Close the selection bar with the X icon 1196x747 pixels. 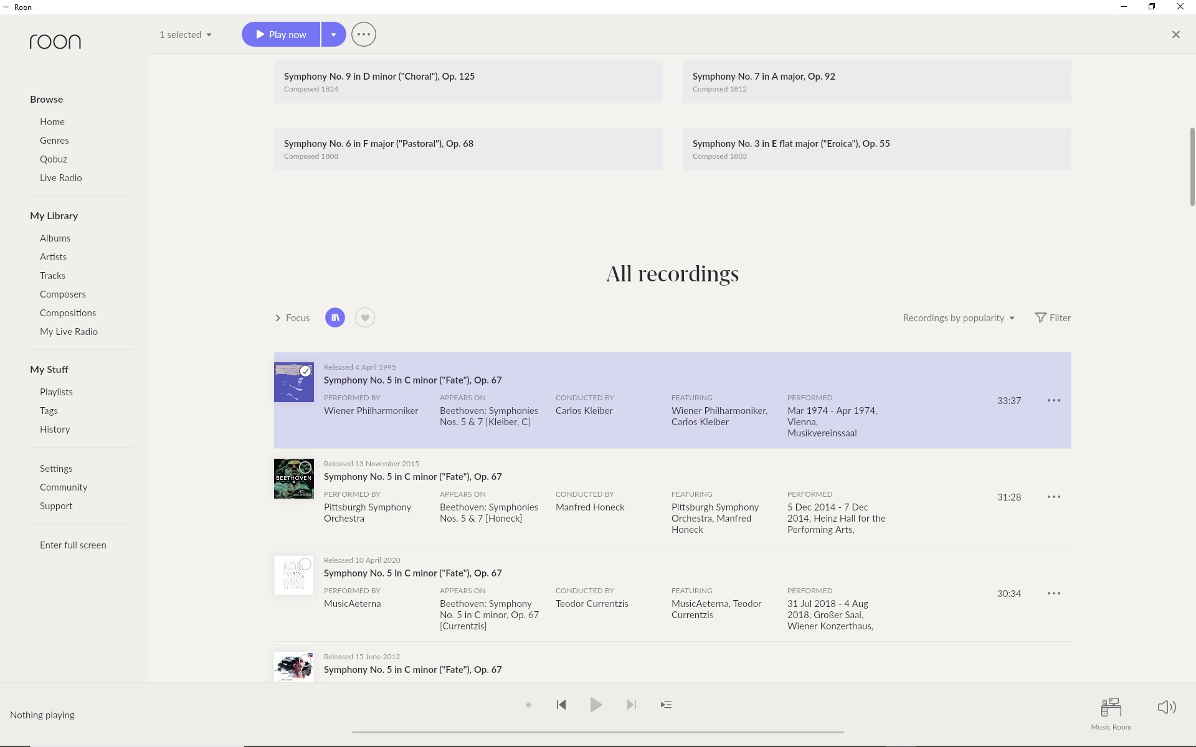[1176, 35]
